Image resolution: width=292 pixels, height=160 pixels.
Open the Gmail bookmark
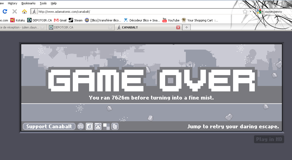(x=60, y=20)
